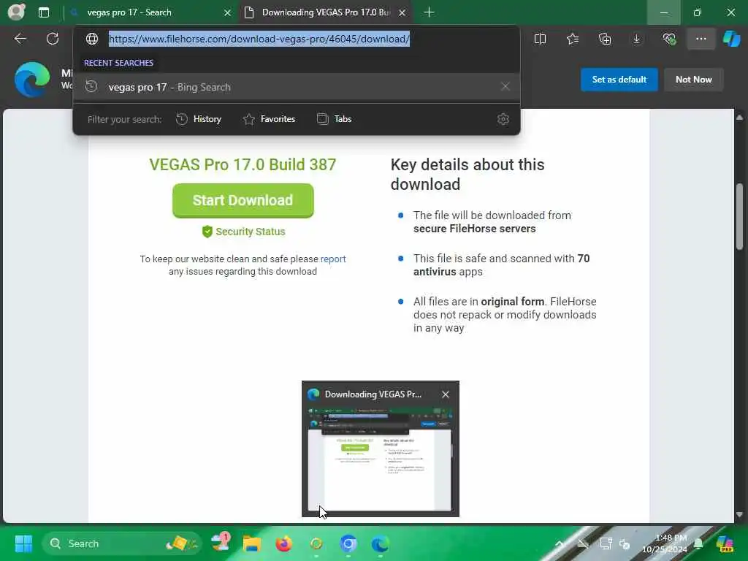Open the profile avatar icon
The height and width of the screenshot is (561, 748).
pyautogui.click(x=16, y=12)
